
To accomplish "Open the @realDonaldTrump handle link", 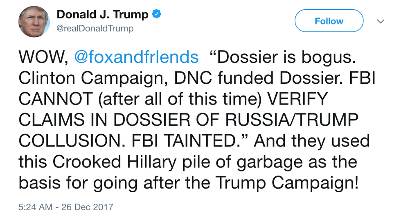I will tap(95, 29).
